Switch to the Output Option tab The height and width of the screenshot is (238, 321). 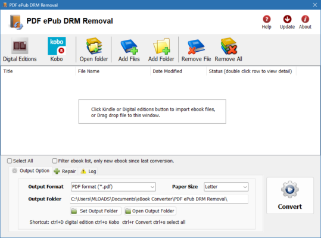tap(31, 171)
